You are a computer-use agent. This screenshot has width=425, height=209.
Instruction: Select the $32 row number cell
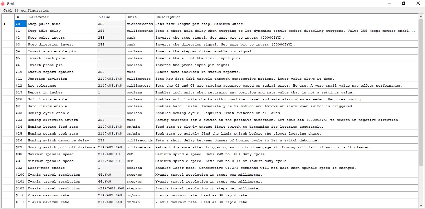(x=20, y=168)
